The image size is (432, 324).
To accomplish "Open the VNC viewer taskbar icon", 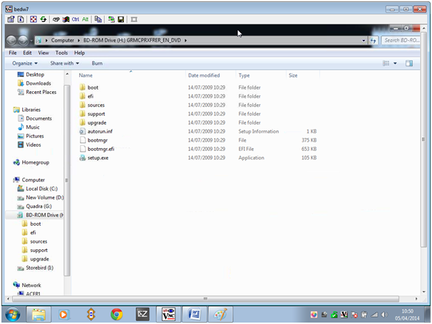I will click(168, 313).
